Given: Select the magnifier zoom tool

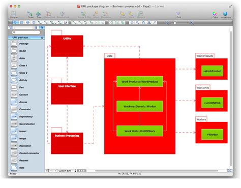Looking at the screenshot, I should click(x=138, y=22).
